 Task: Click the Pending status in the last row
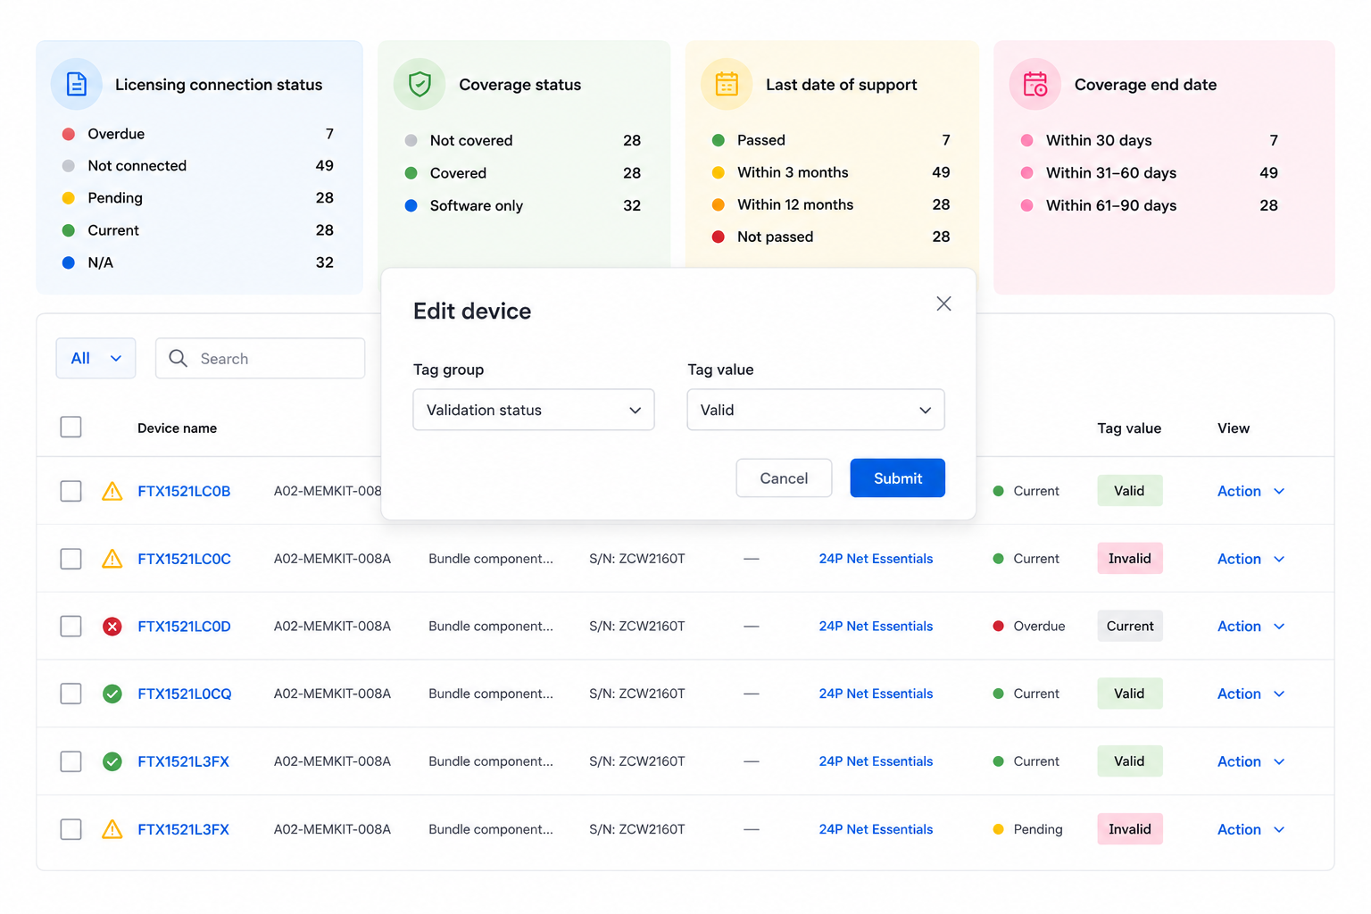coord(1027,829)
